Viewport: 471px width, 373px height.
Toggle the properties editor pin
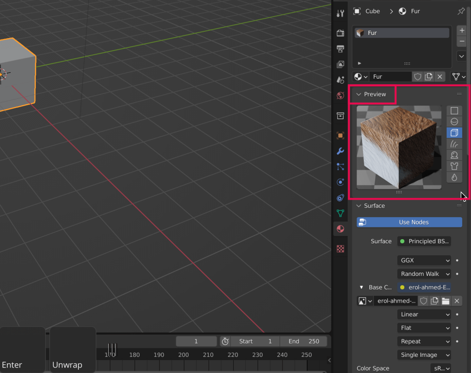[x=461, y=11]
